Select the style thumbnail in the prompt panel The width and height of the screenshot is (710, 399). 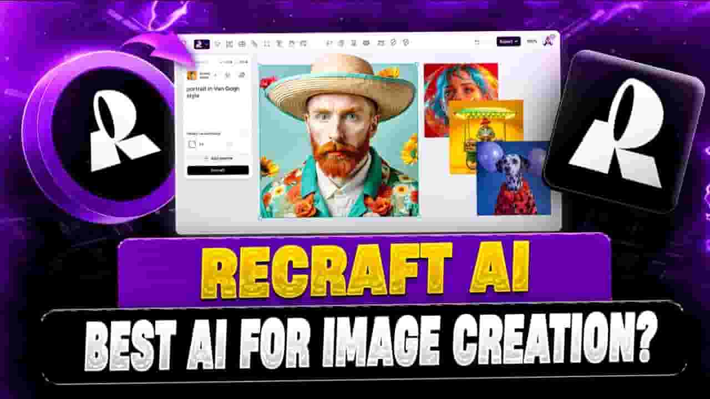pyautogui.click(x=192, y=75)
